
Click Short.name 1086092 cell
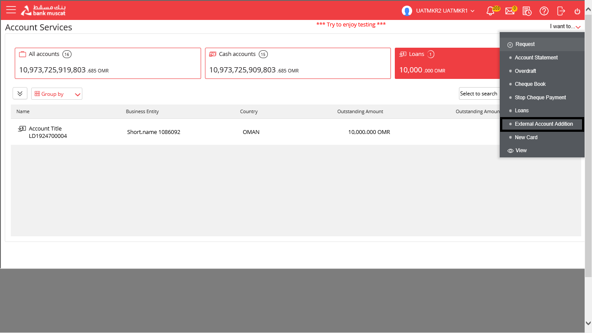153,132
